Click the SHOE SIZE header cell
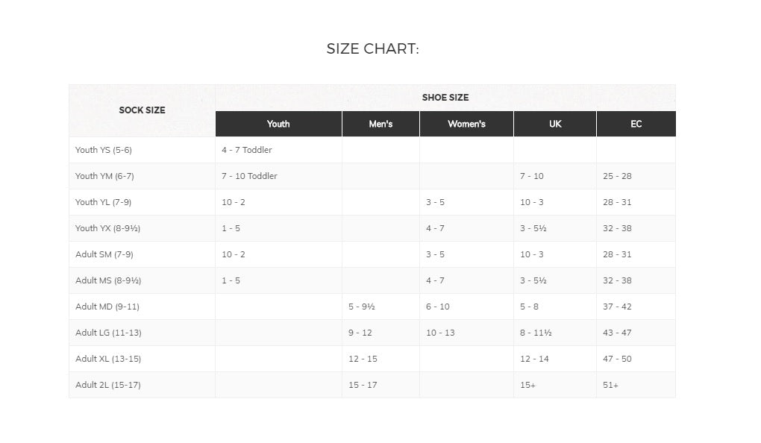 click(445, 98)
